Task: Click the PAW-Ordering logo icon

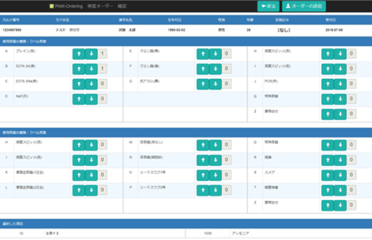Action: click(51, 6)
